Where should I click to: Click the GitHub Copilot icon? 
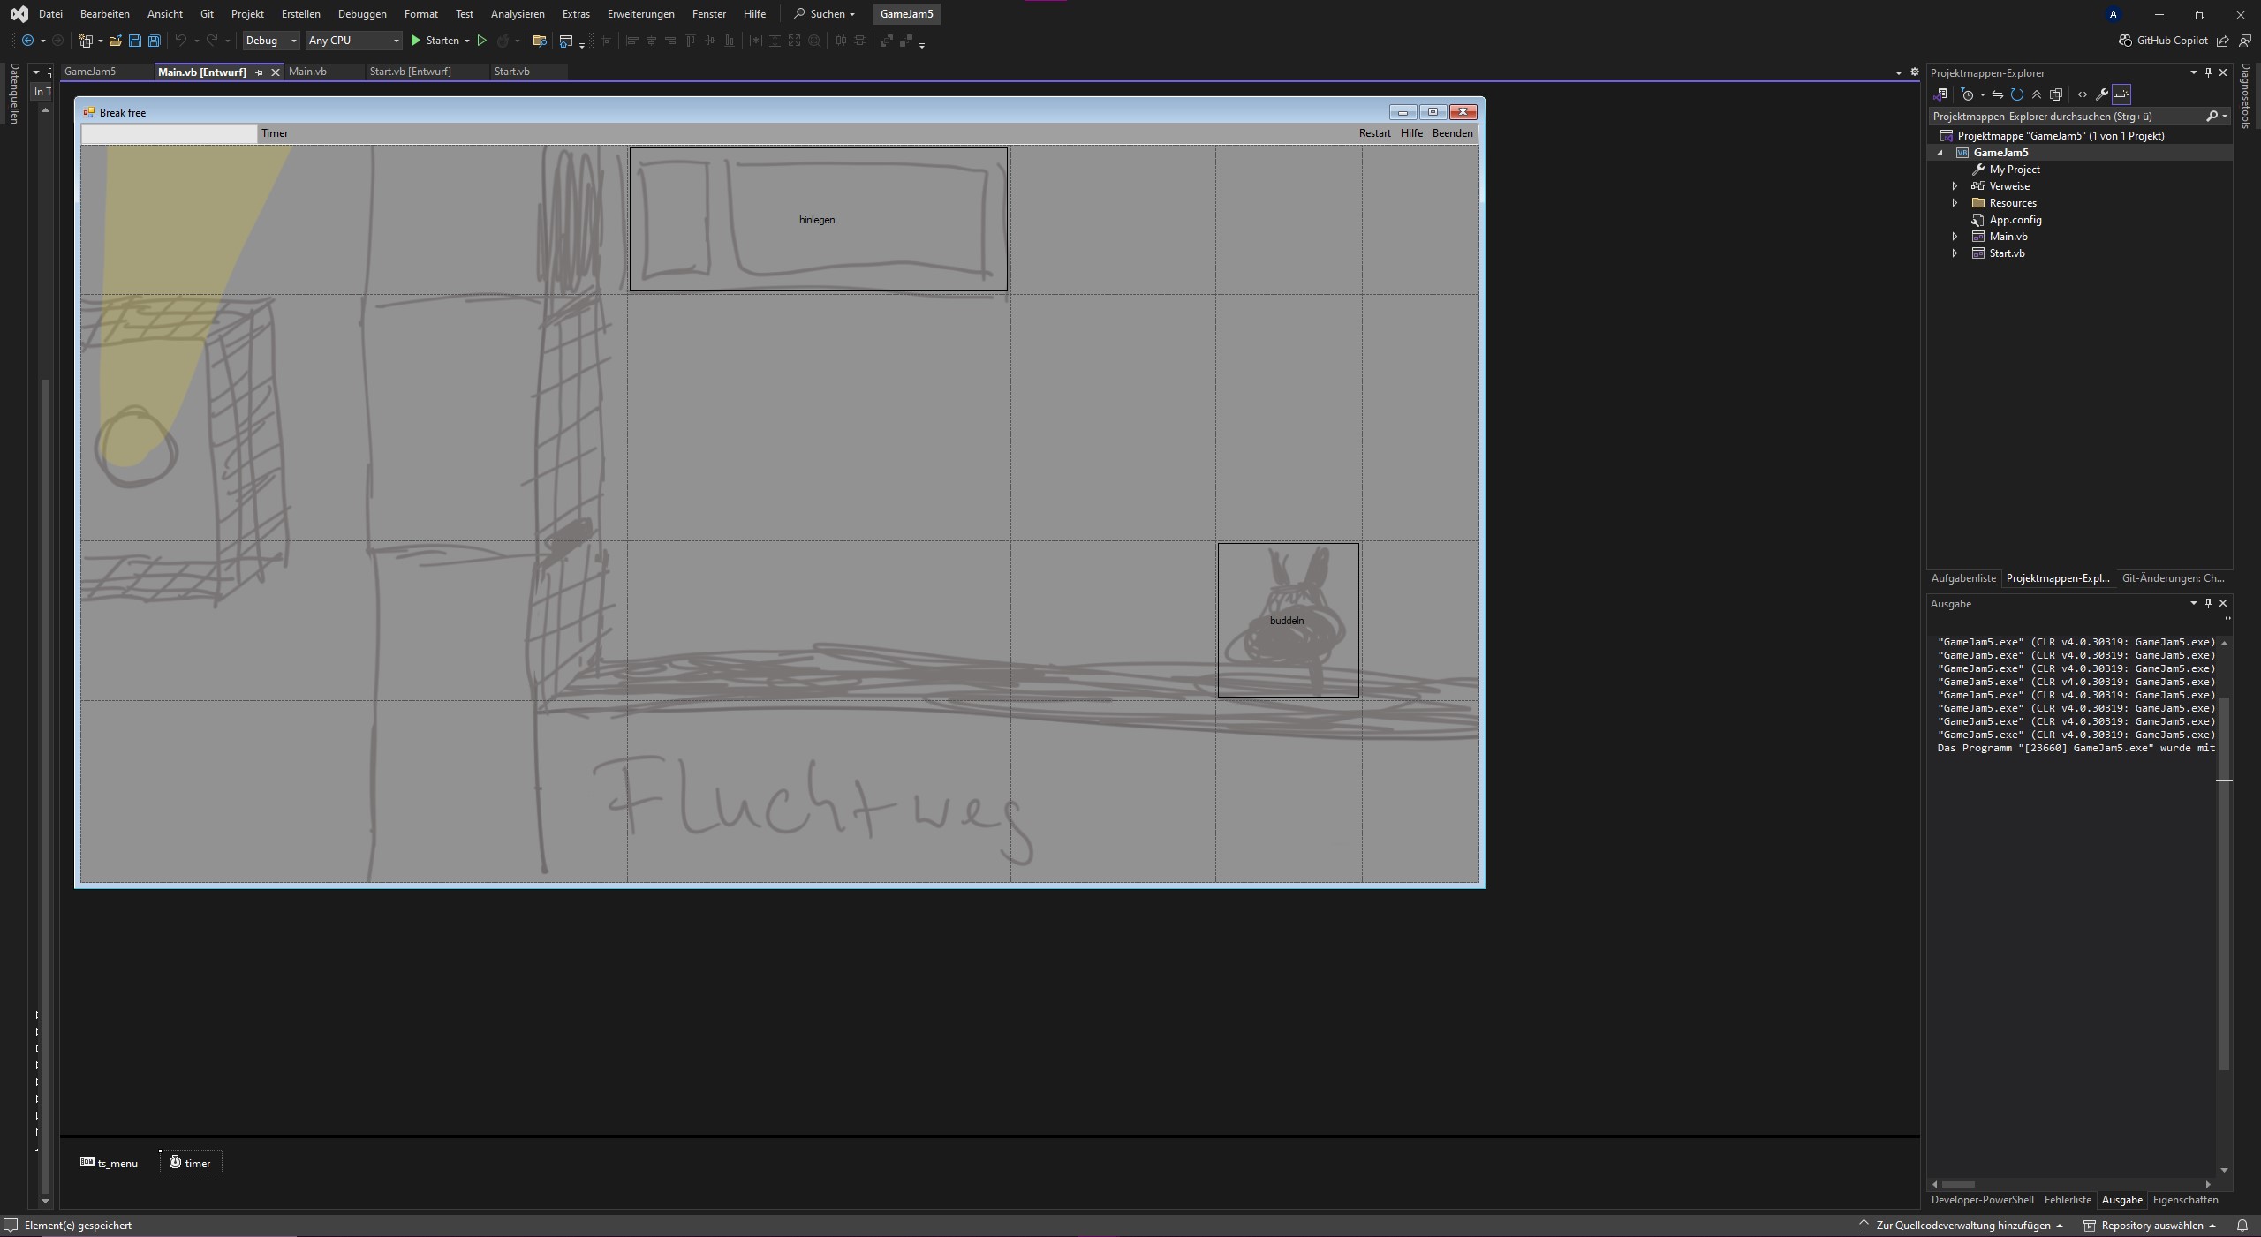pos(2125,41)
